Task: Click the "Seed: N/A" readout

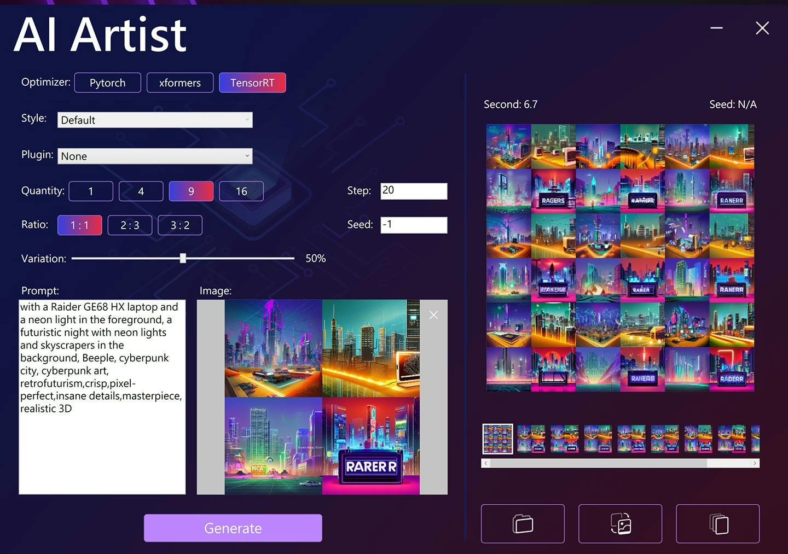Action: click(x=733, y=104)
